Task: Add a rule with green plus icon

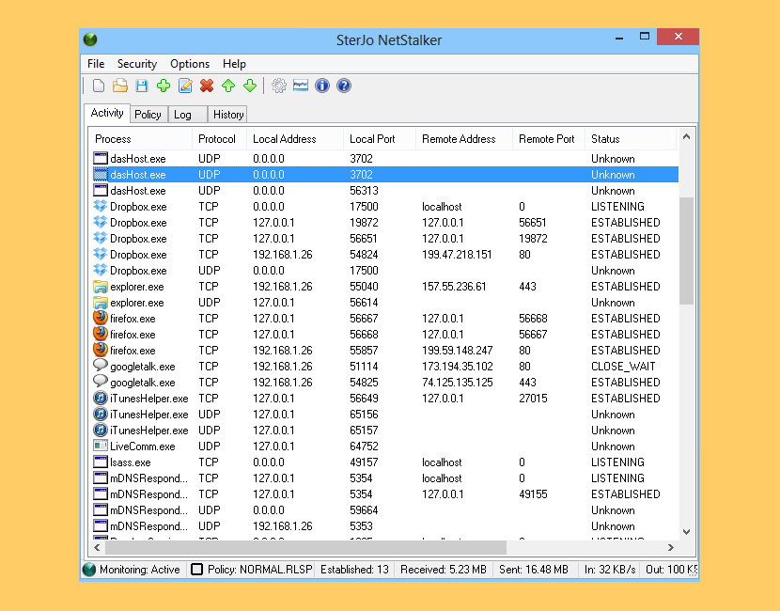Action: [164, 86]
